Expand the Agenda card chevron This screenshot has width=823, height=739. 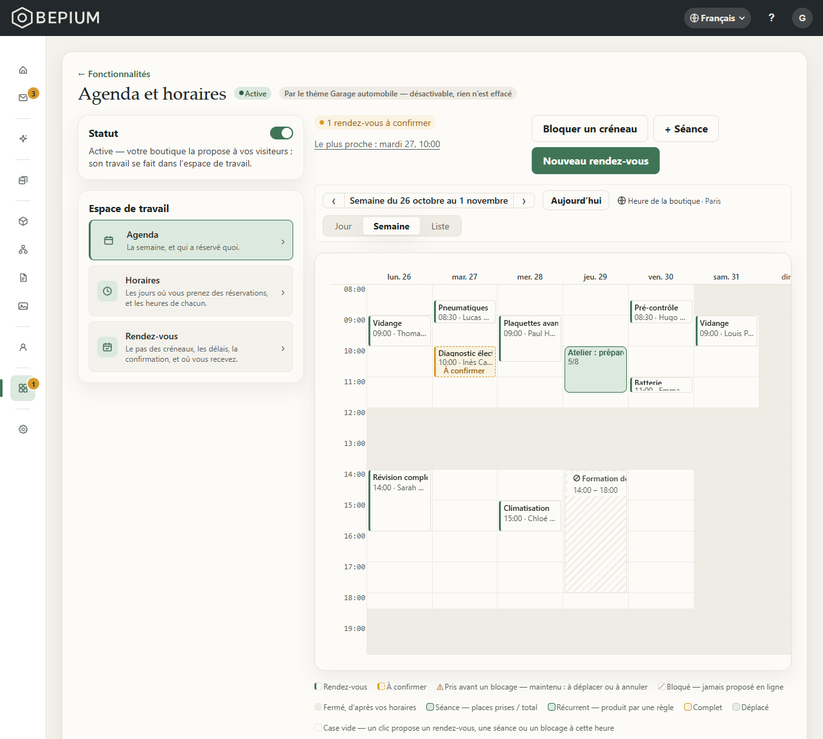[283, 242]
